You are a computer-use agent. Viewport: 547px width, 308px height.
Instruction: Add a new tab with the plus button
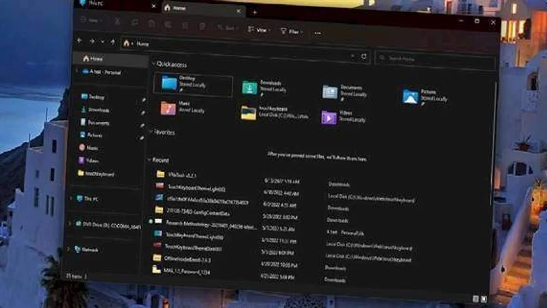[x=254, y=12]
